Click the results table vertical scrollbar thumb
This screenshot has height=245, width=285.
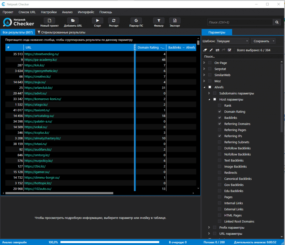coord(198,42)
